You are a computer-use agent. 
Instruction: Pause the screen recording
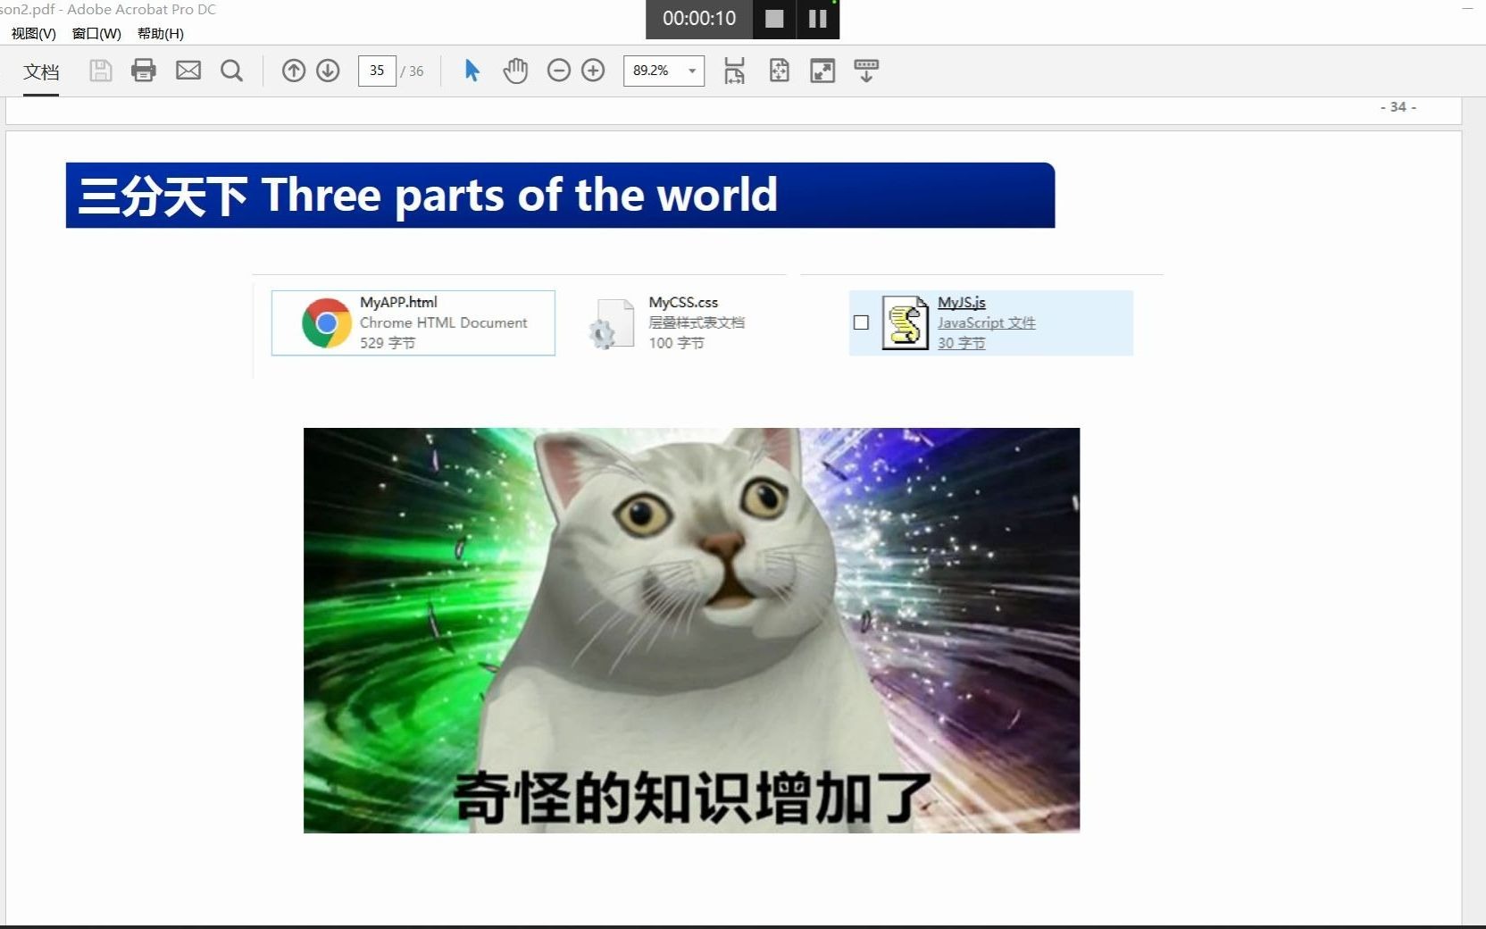click(x=817, y=19)
